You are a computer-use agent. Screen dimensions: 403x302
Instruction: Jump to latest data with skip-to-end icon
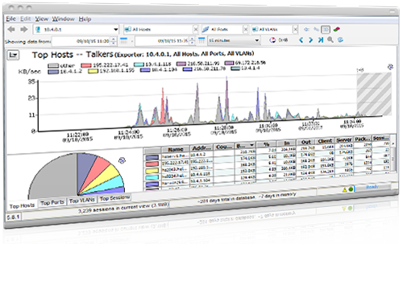(321, 40)
